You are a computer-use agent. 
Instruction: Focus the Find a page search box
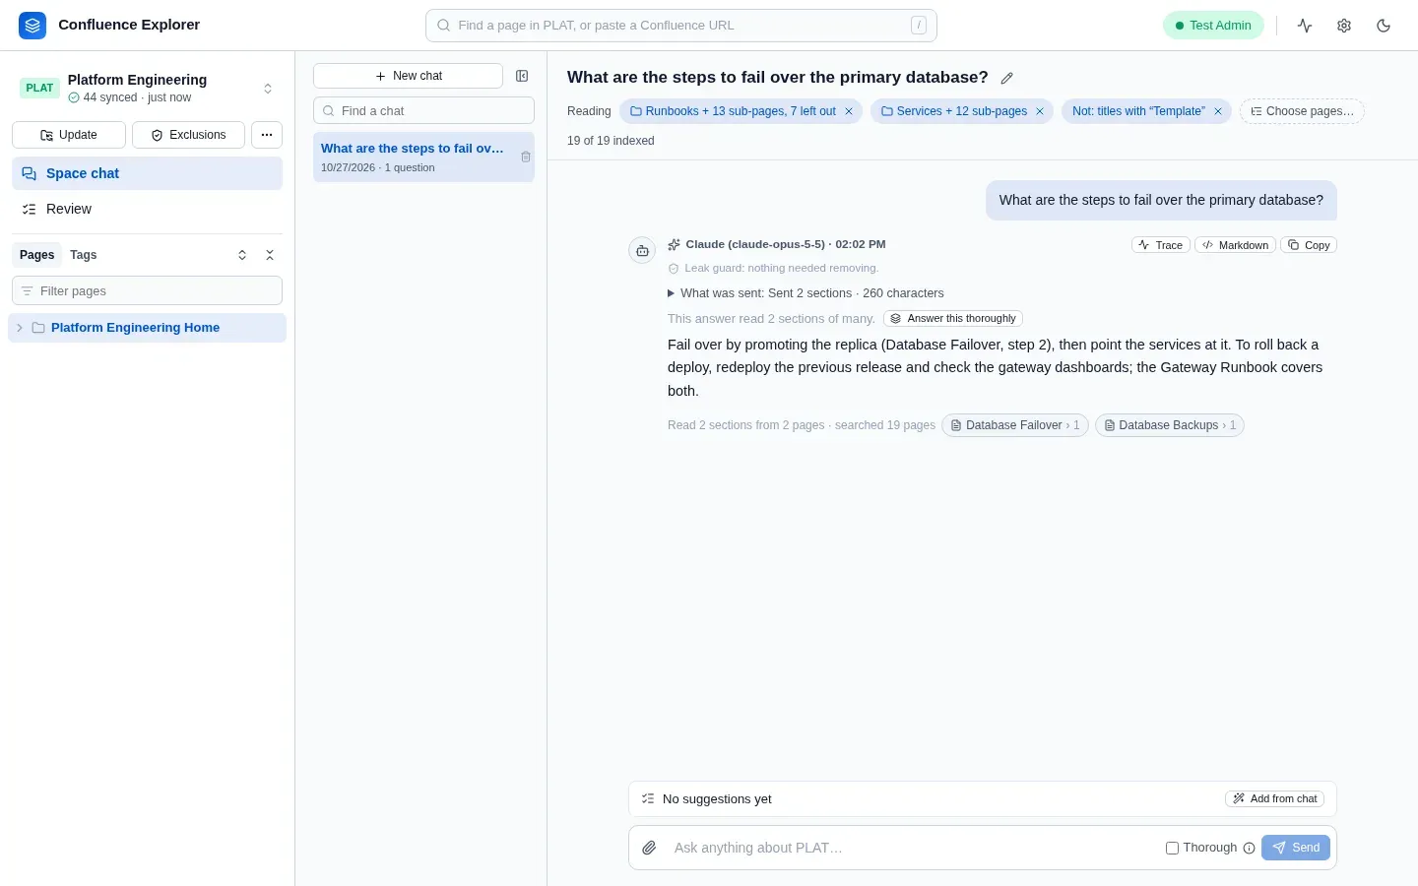click(x=681, y=26)
